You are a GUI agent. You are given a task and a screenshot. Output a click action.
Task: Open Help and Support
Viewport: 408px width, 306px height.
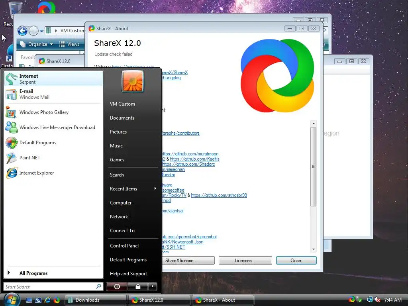point(129,274)
